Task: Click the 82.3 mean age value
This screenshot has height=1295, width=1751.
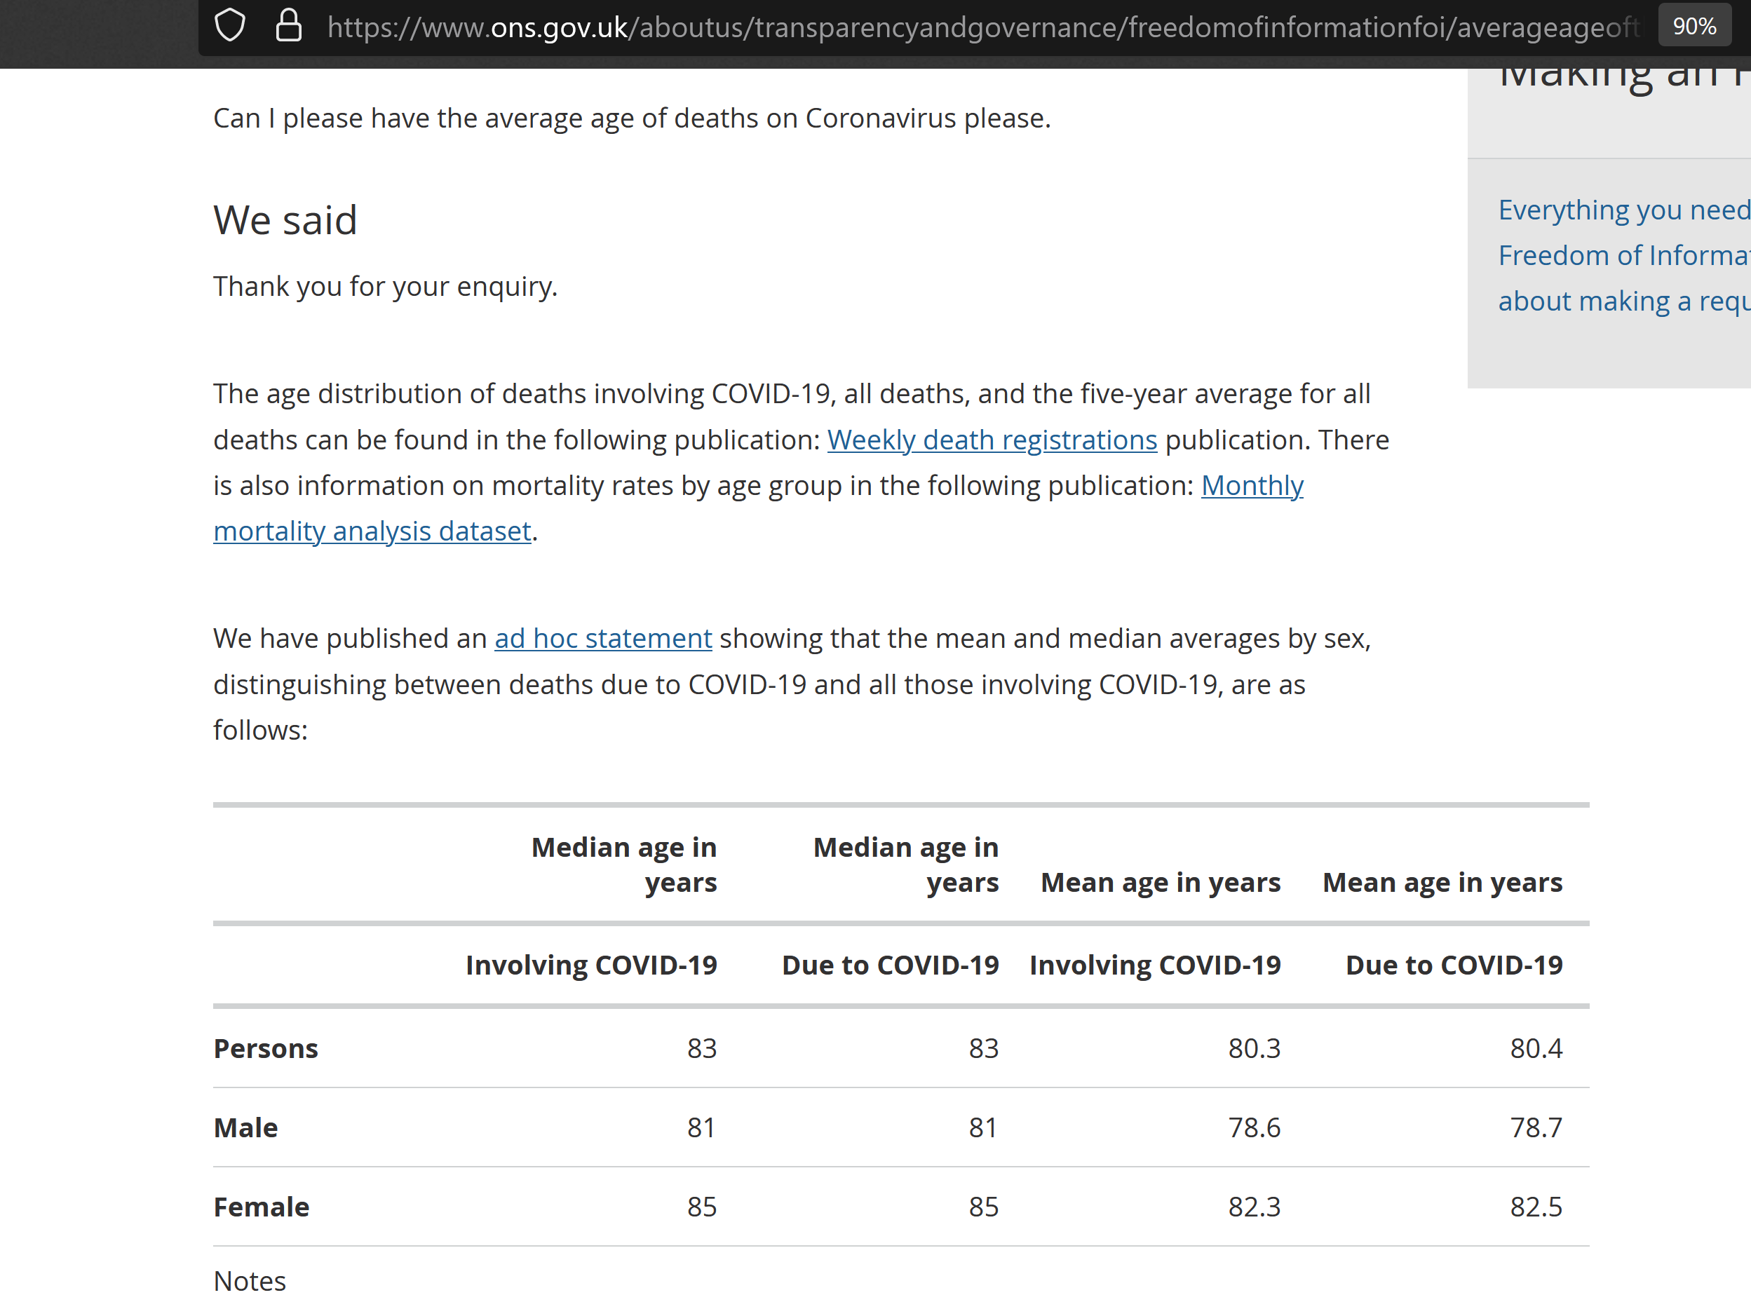Action: [x=1254, y=1207]
